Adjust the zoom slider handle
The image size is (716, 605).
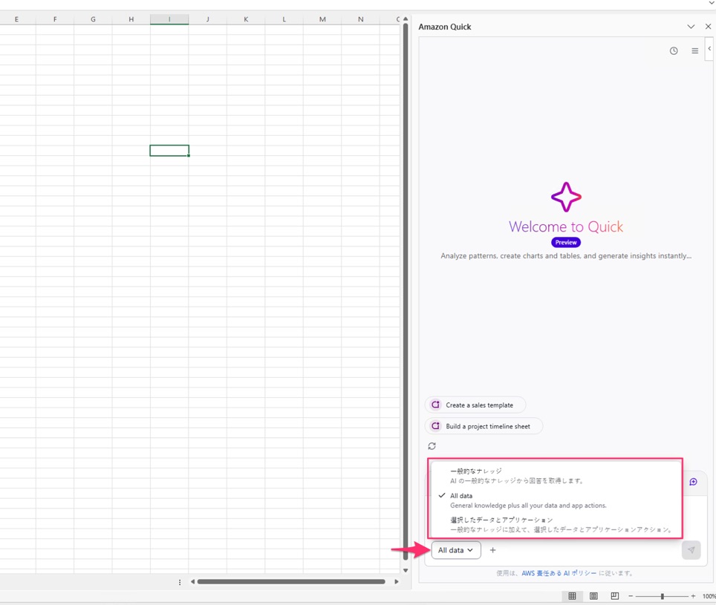click(662, 596)
